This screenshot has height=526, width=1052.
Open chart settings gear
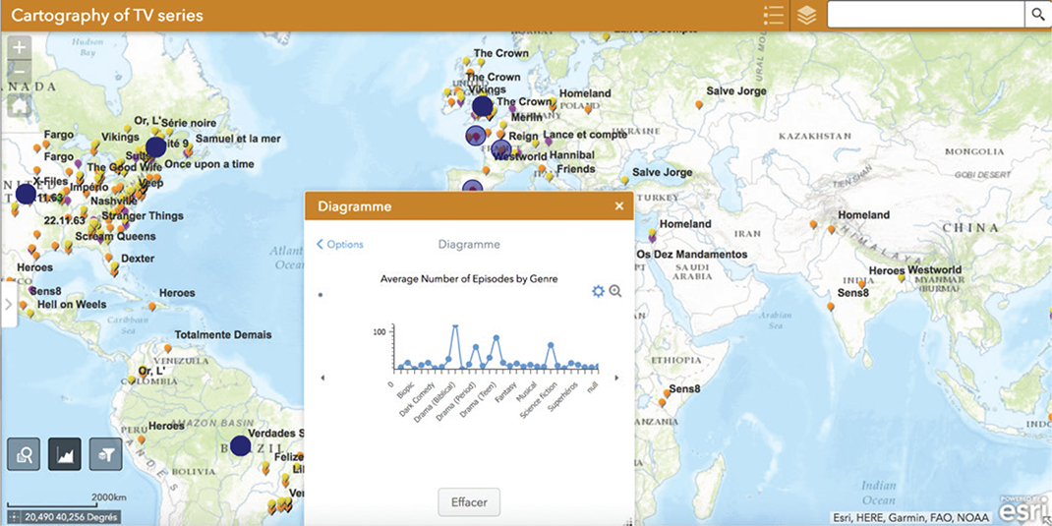coord(598,291)
